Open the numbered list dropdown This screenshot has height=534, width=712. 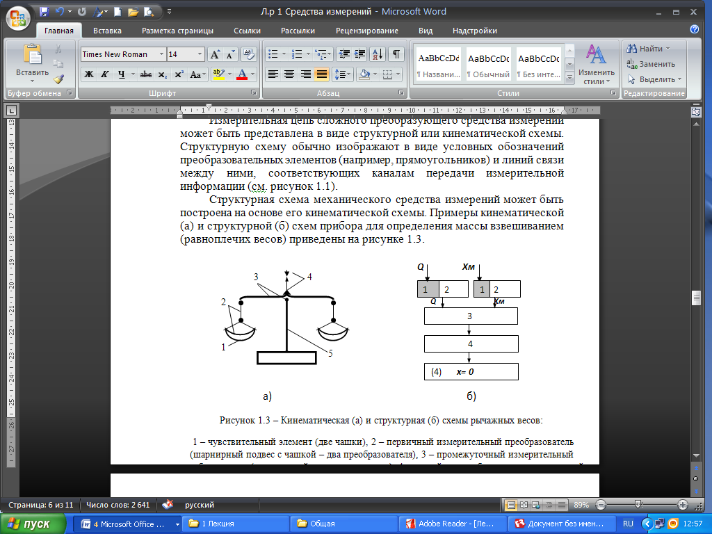coord(308,54)
